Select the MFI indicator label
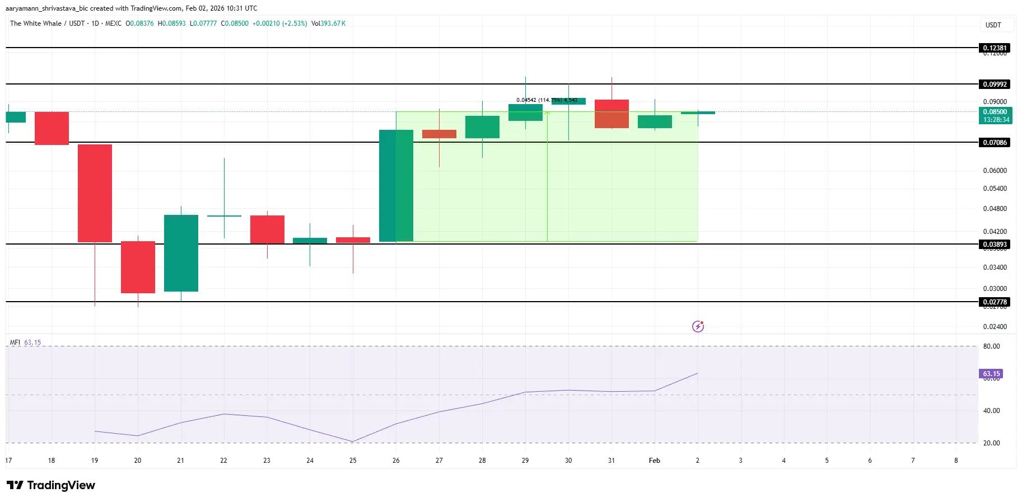Image resolution: width=1022 pixels, height=502 pixels. [15, 343]
